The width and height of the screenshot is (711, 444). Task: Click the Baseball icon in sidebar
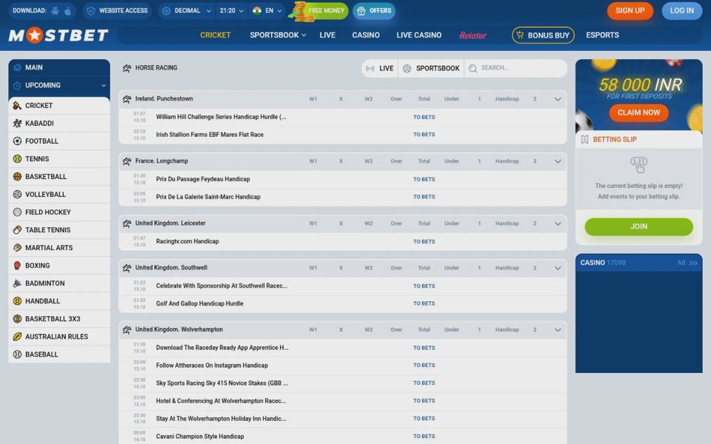point(17,354)
